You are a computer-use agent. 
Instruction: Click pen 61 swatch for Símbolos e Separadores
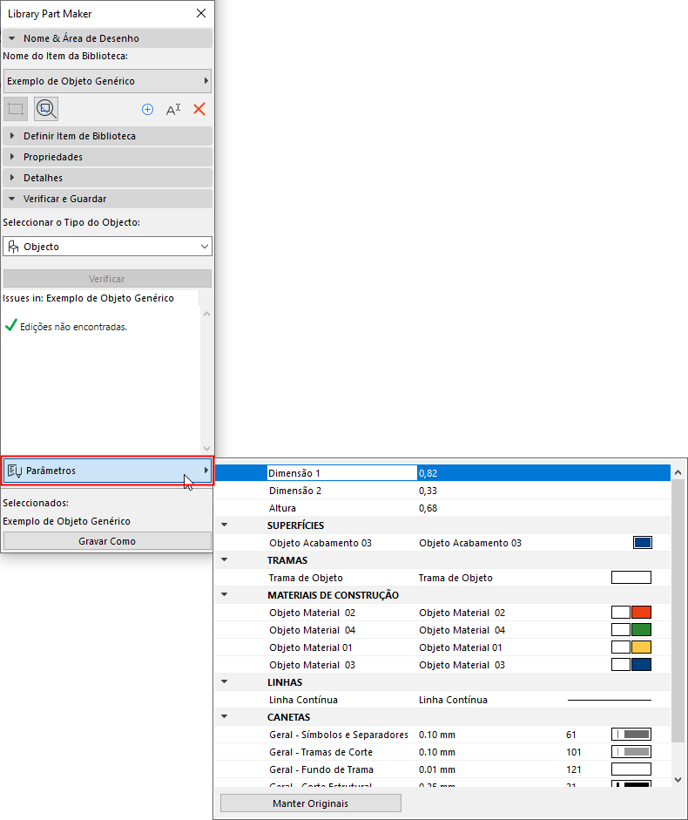[x=631, y=735]
